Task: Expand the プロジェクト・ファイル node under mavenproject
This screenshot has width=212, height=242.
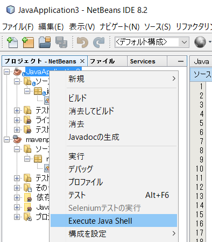Action: (x=17, y=217)
